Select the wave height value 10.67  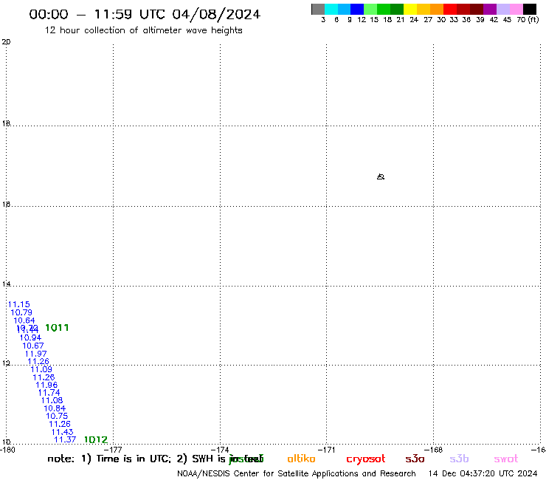coord(33,346)
